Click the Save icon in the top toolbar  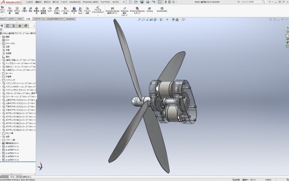[142, 2]
